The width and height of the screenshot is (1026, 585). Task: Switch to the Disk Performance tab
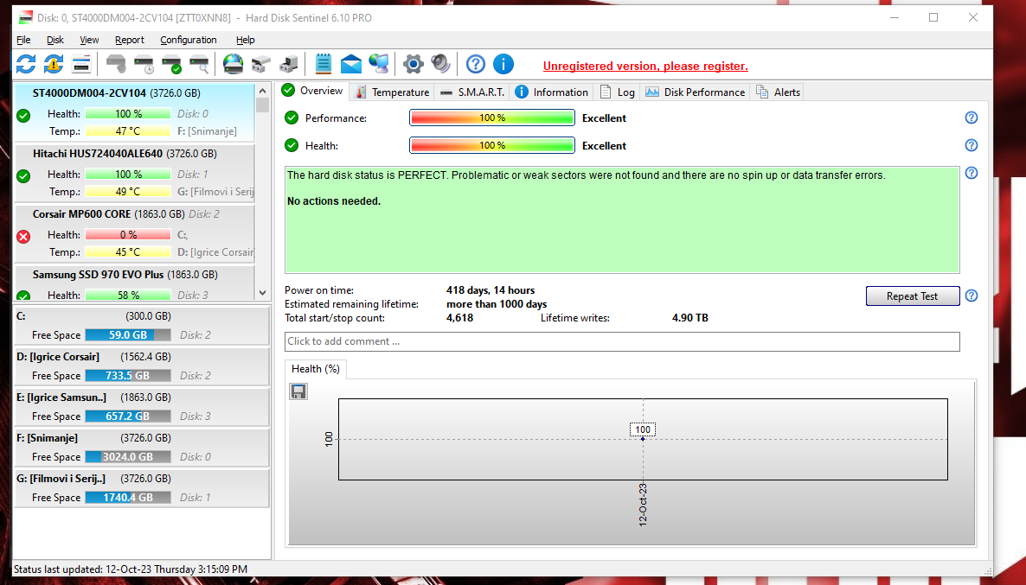point(695,92)
